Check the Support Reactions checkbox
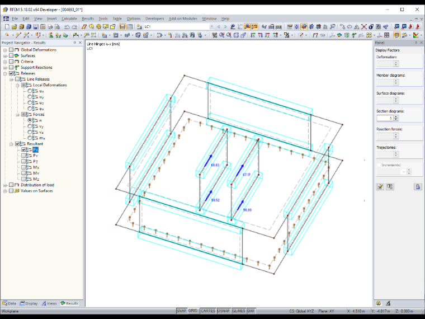 [11, 67]
